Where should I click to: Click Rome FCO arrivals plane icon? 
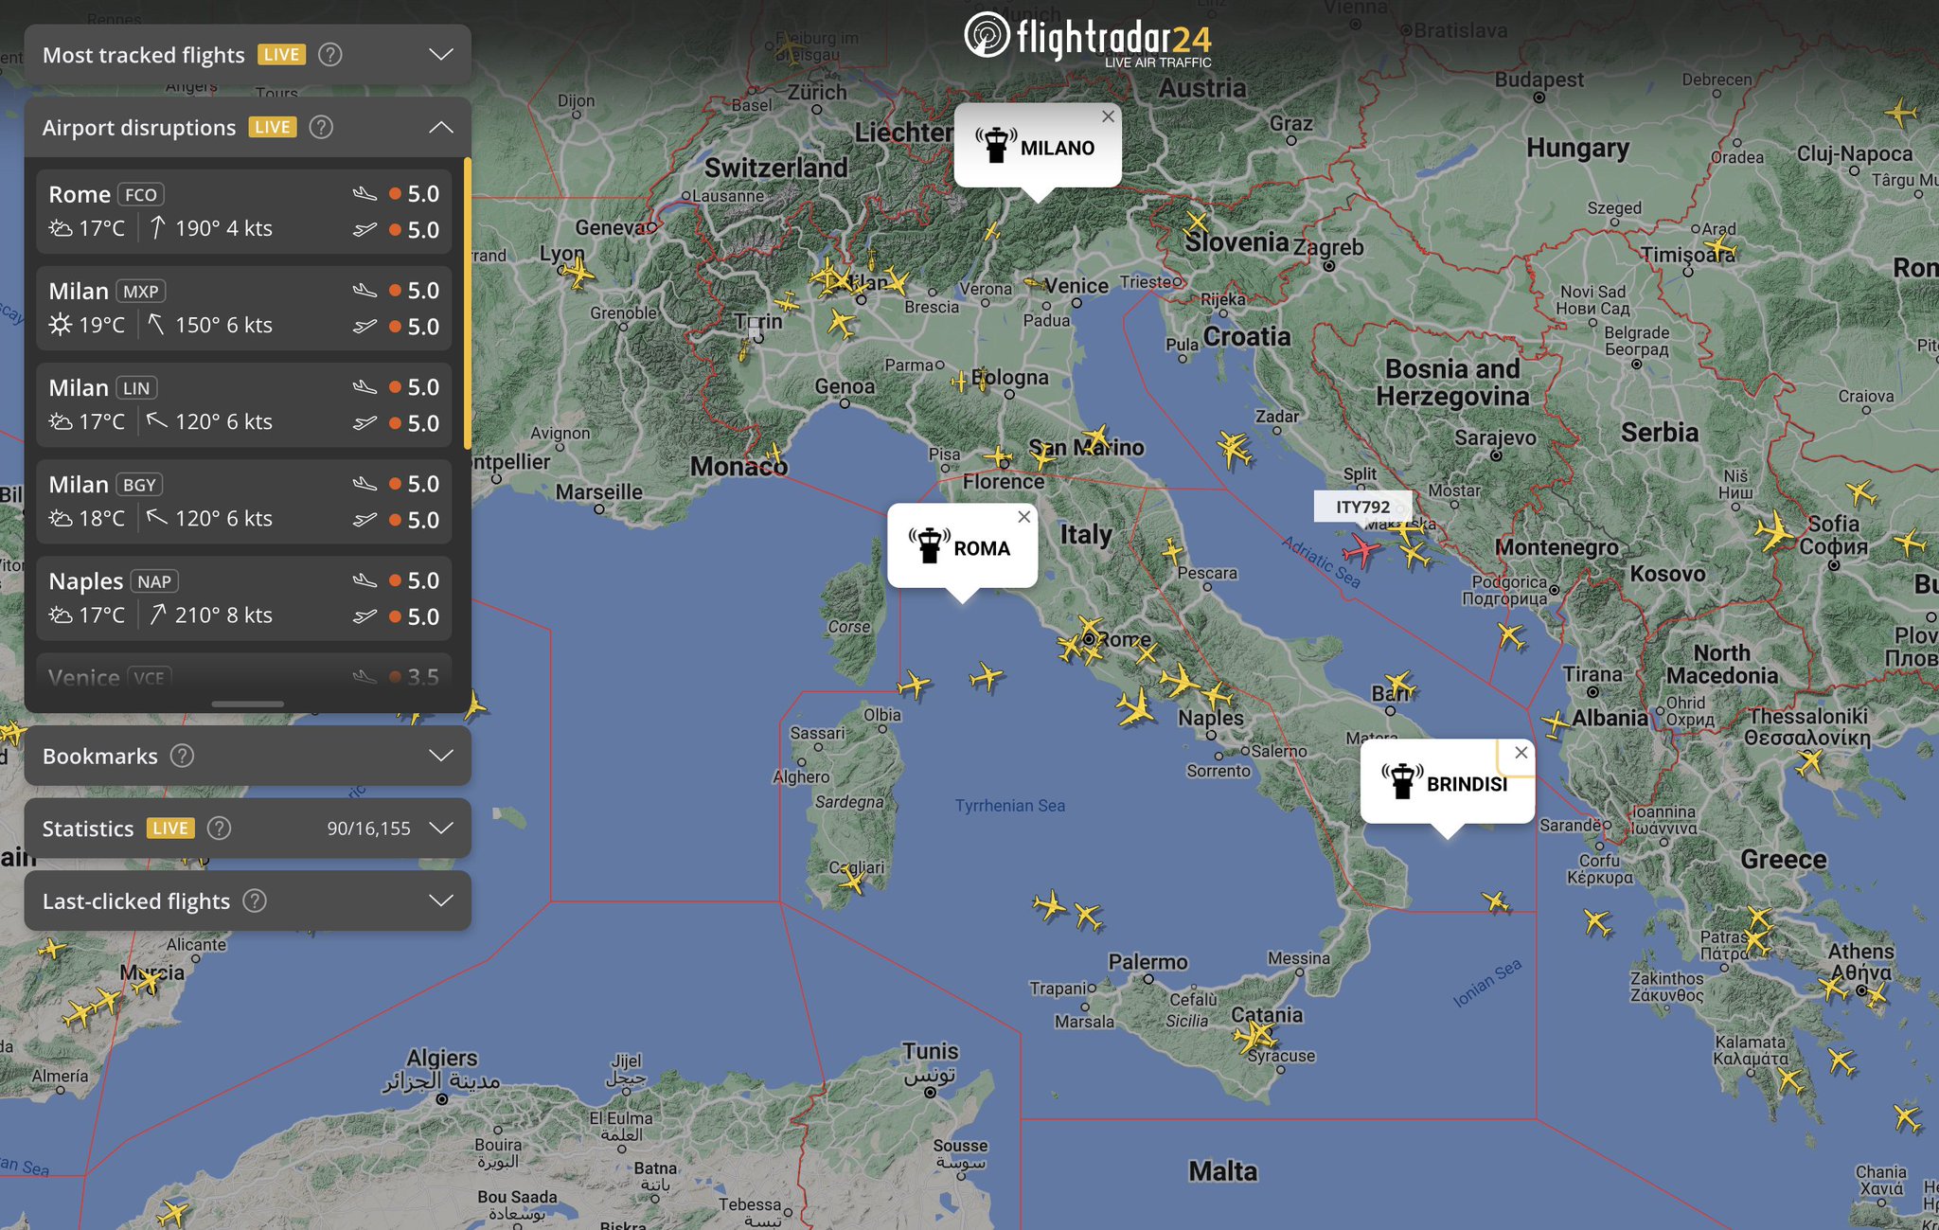click(365, 193)
